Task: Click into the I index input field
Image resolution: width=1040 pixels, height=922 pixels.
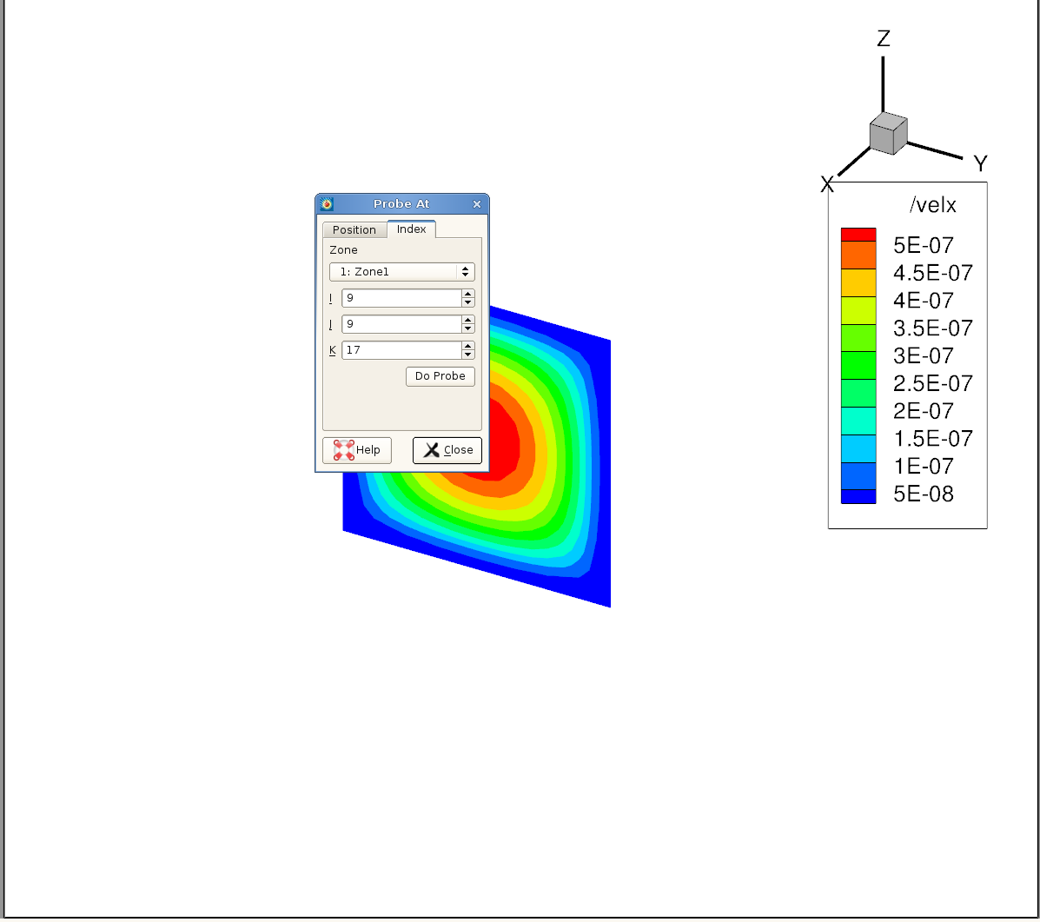Action: tap(401, 298)
